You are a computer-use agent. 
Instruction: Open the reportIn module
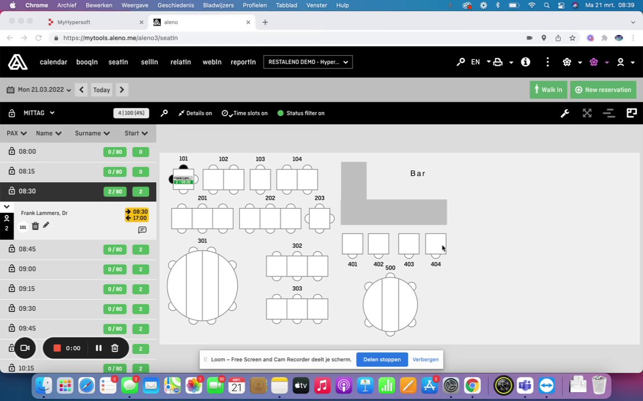243,62
